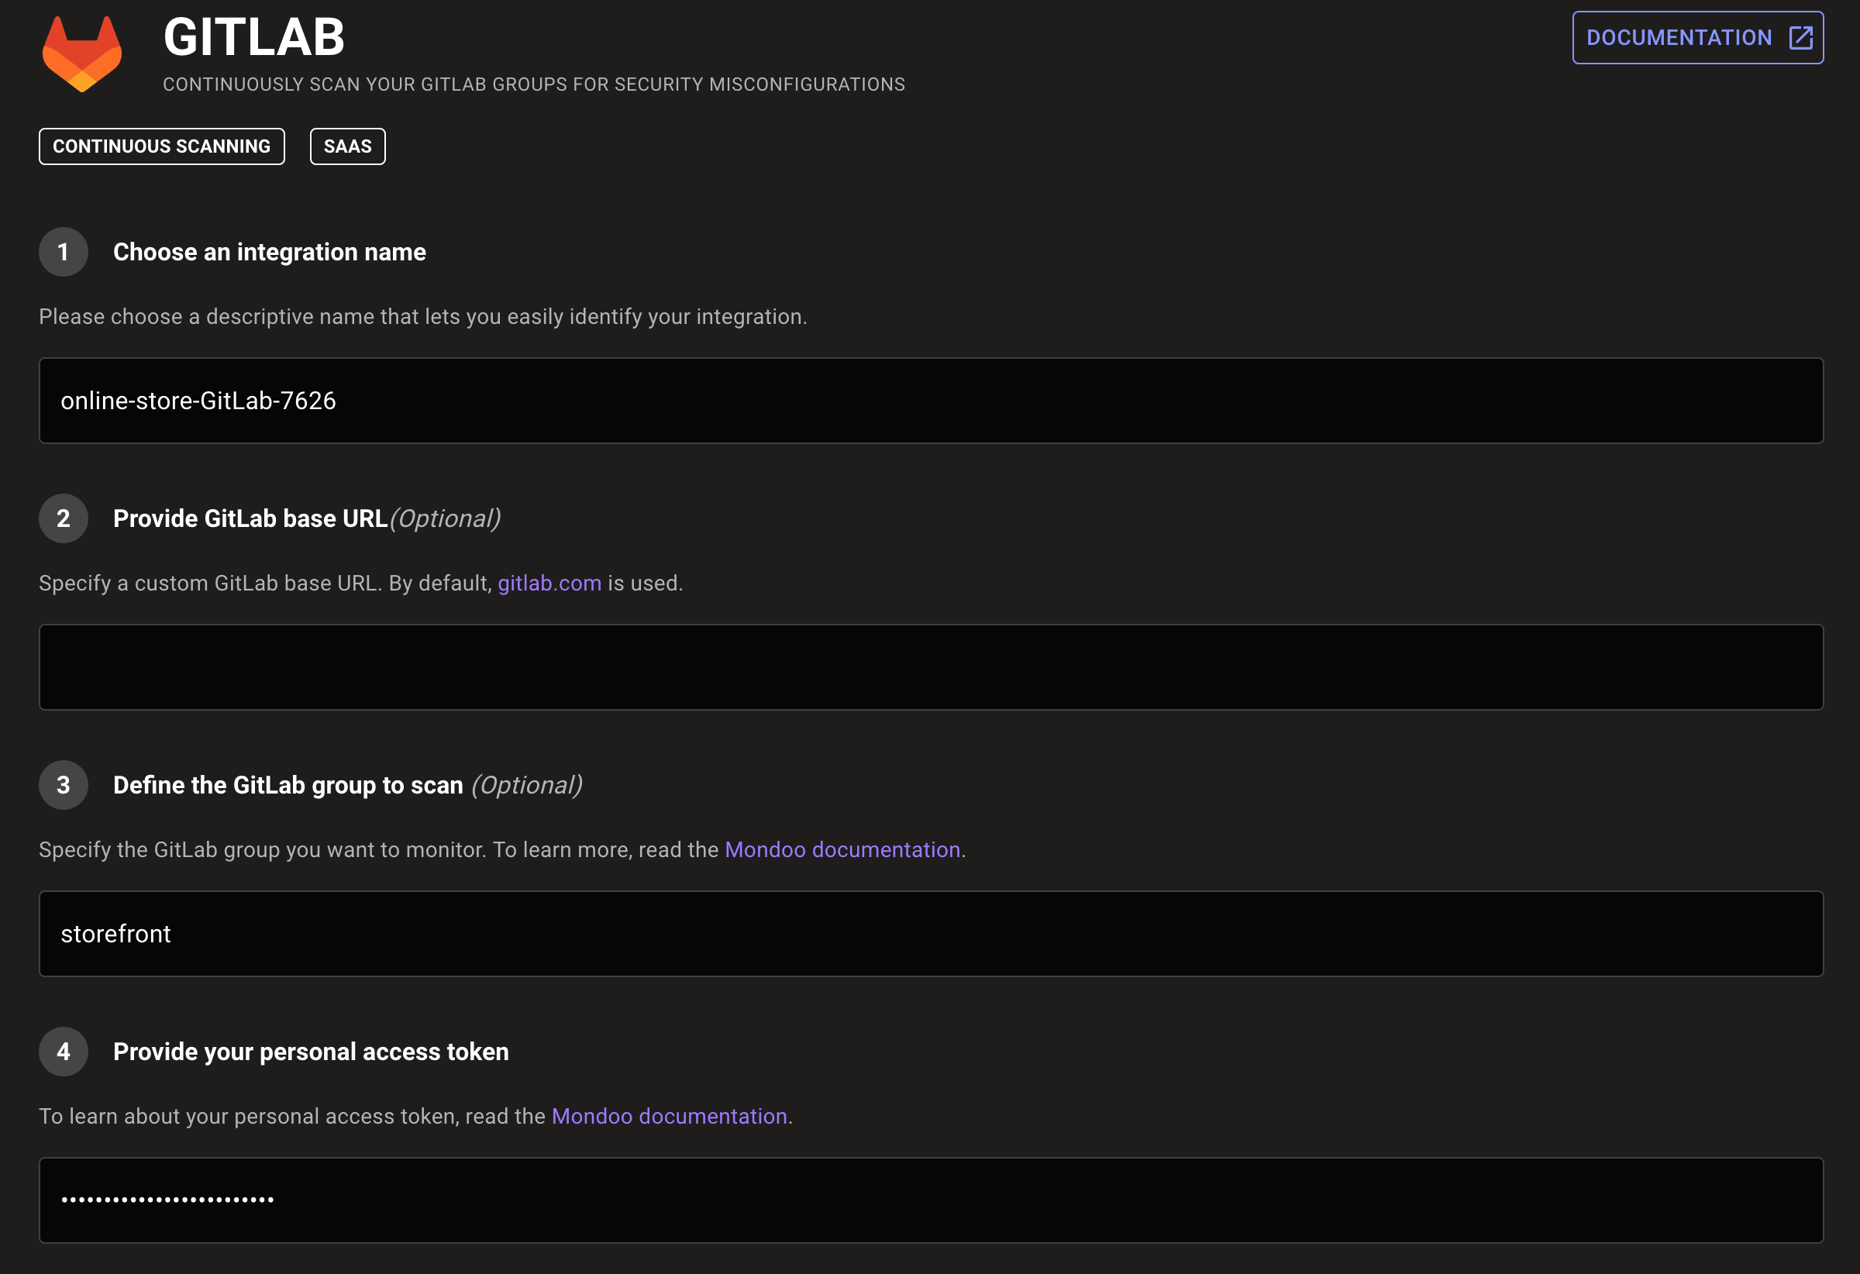Viewport: 1860px width, 1274px height.
Task: Click the masked personal access token field
Action: pos(931,1200)
